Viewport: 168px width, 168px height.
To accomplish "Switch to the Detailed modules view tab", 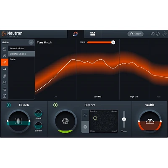I will 92,34.
